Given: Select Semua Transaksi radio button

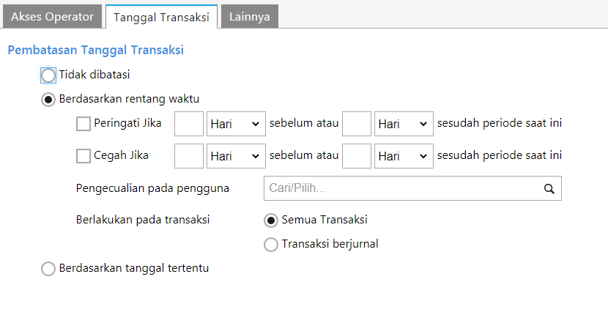Looking at the screenshot, I should coord(271,220).
